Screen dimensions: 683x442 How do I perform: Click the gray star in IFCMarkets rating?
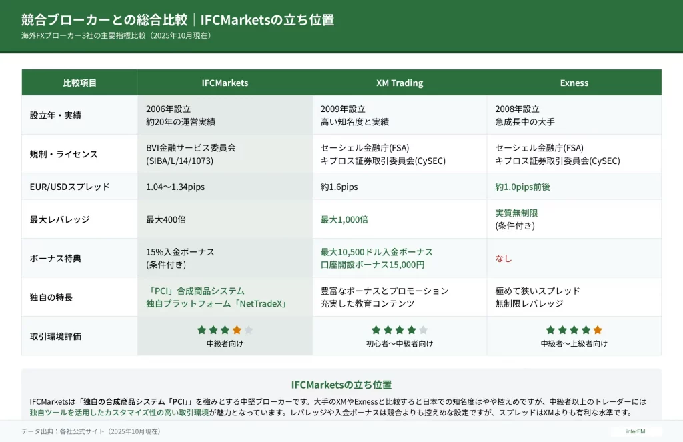click(249, 330)
